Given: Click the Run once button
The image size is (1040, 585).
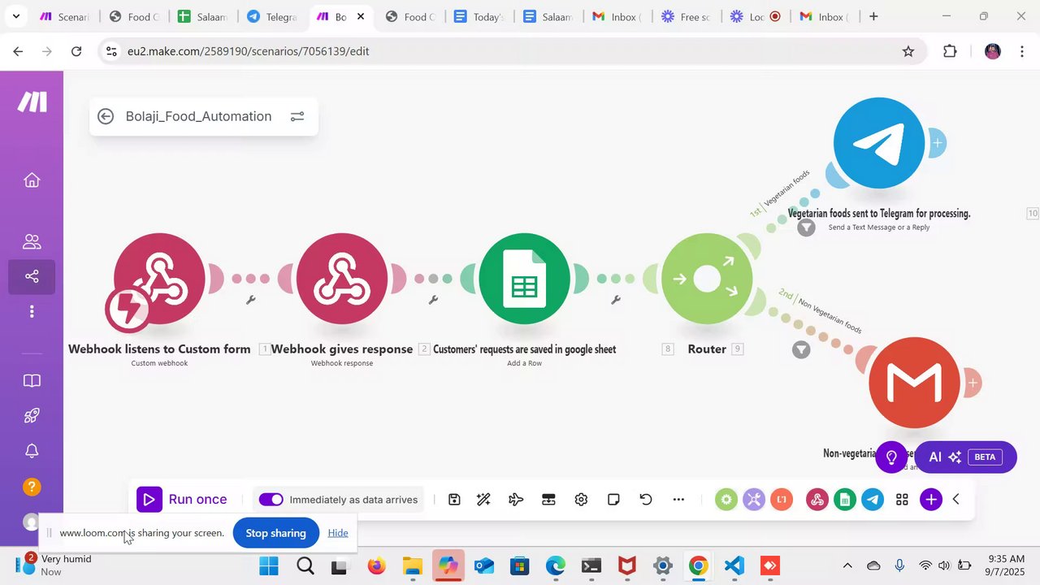Looking at the screenshot, I should (x=182, y=500).
